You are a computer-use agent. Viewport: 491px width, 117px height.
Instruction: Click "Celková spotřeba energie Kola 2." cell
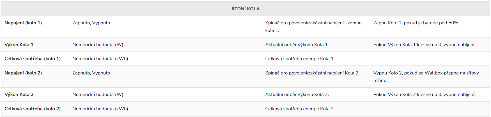click(x=300, y=109)
